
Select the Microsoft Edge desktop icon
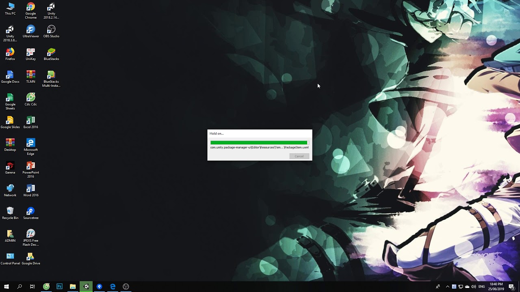tap(31, 147)
